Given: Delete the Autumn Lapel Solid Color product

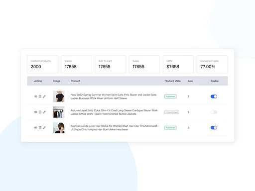Looking at the screenshot, I should [40, 112].
